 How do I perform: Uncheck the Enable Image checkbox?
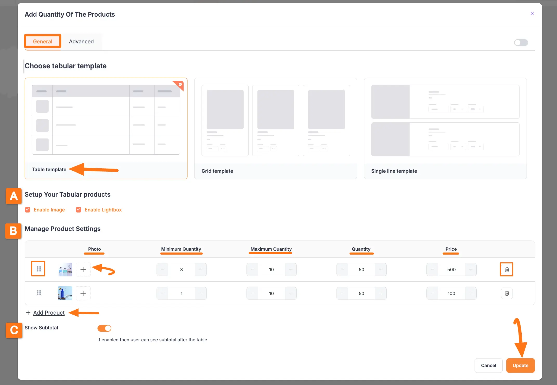pos(28,210)
